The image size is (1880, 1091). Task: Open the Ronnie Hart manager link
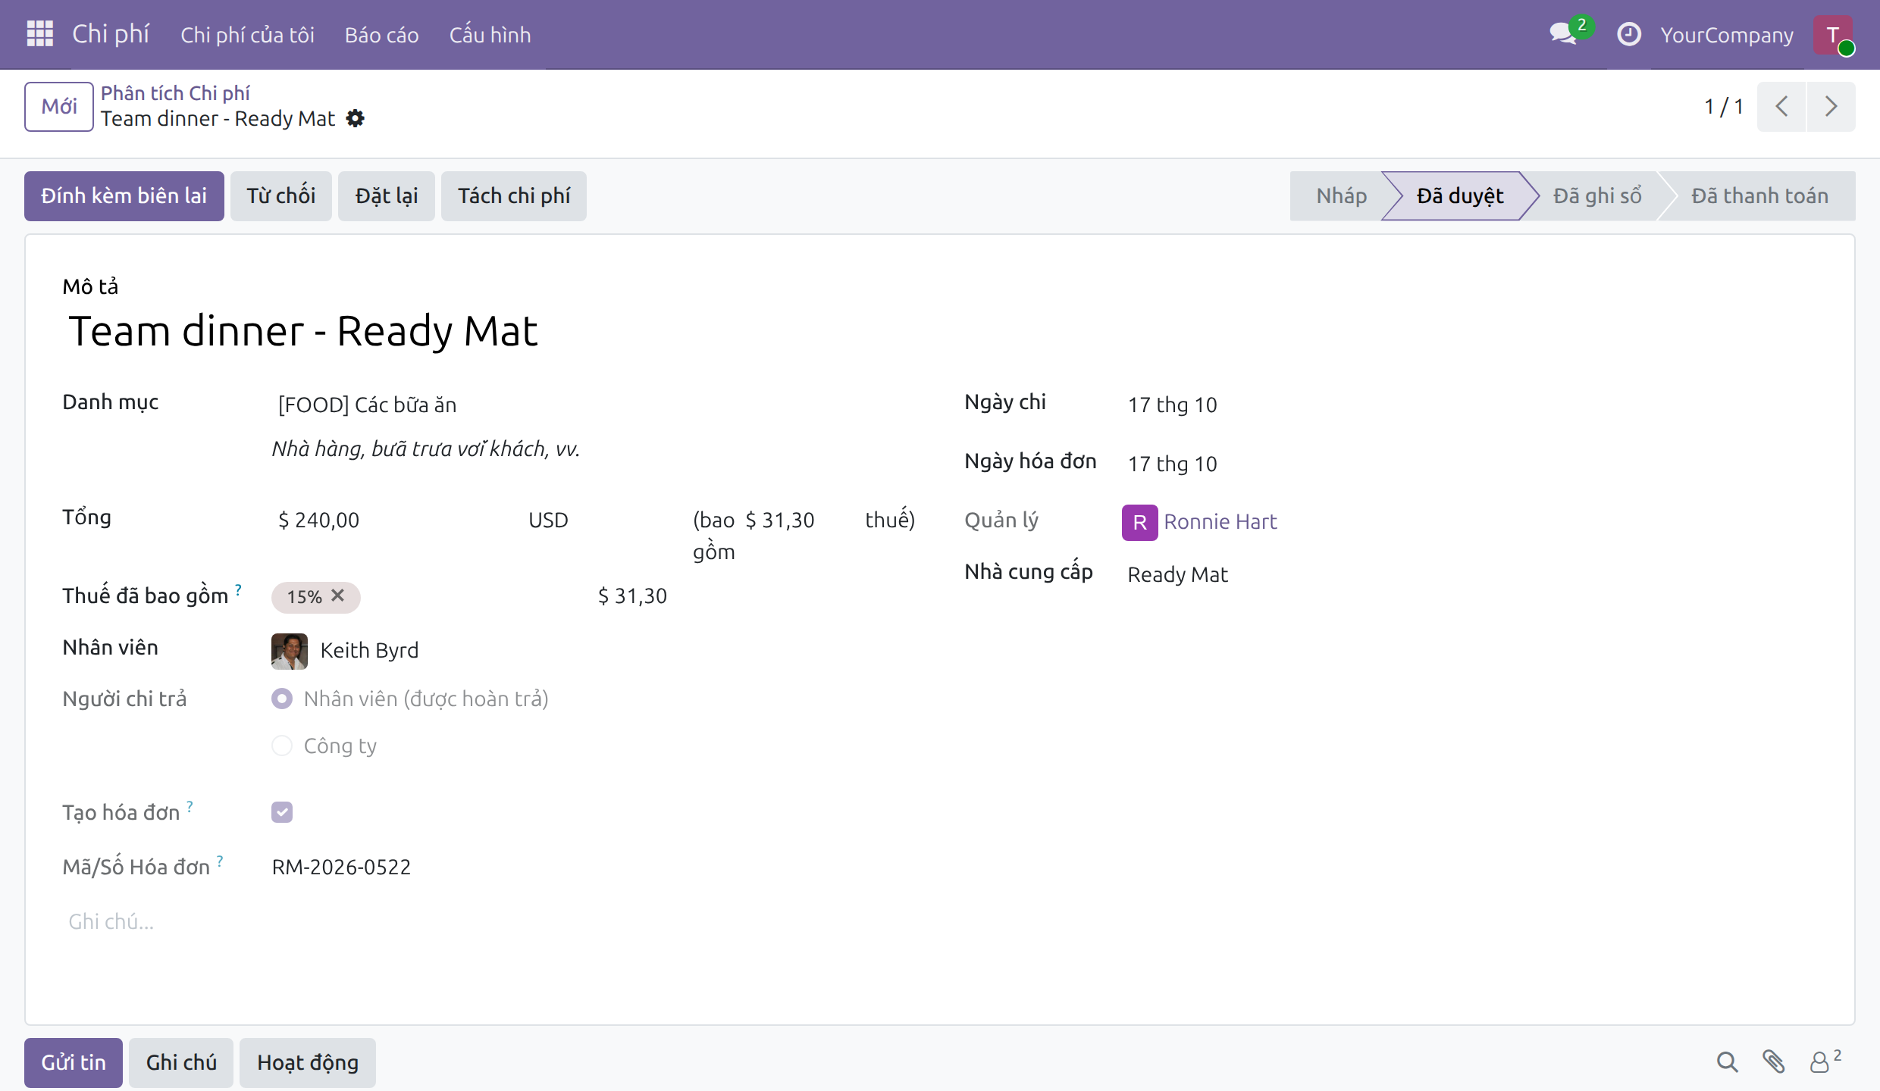(x=1220, y=521)
